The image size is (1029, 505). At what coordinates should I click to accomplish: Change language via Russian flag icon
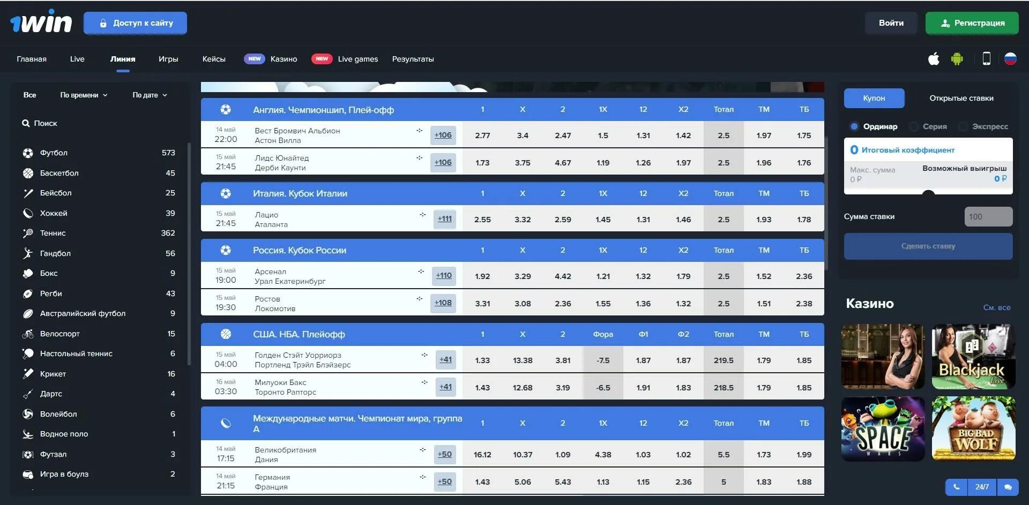point(1010,59)
